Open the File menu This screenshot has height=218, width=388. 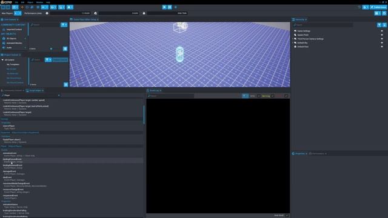[16, 2]
